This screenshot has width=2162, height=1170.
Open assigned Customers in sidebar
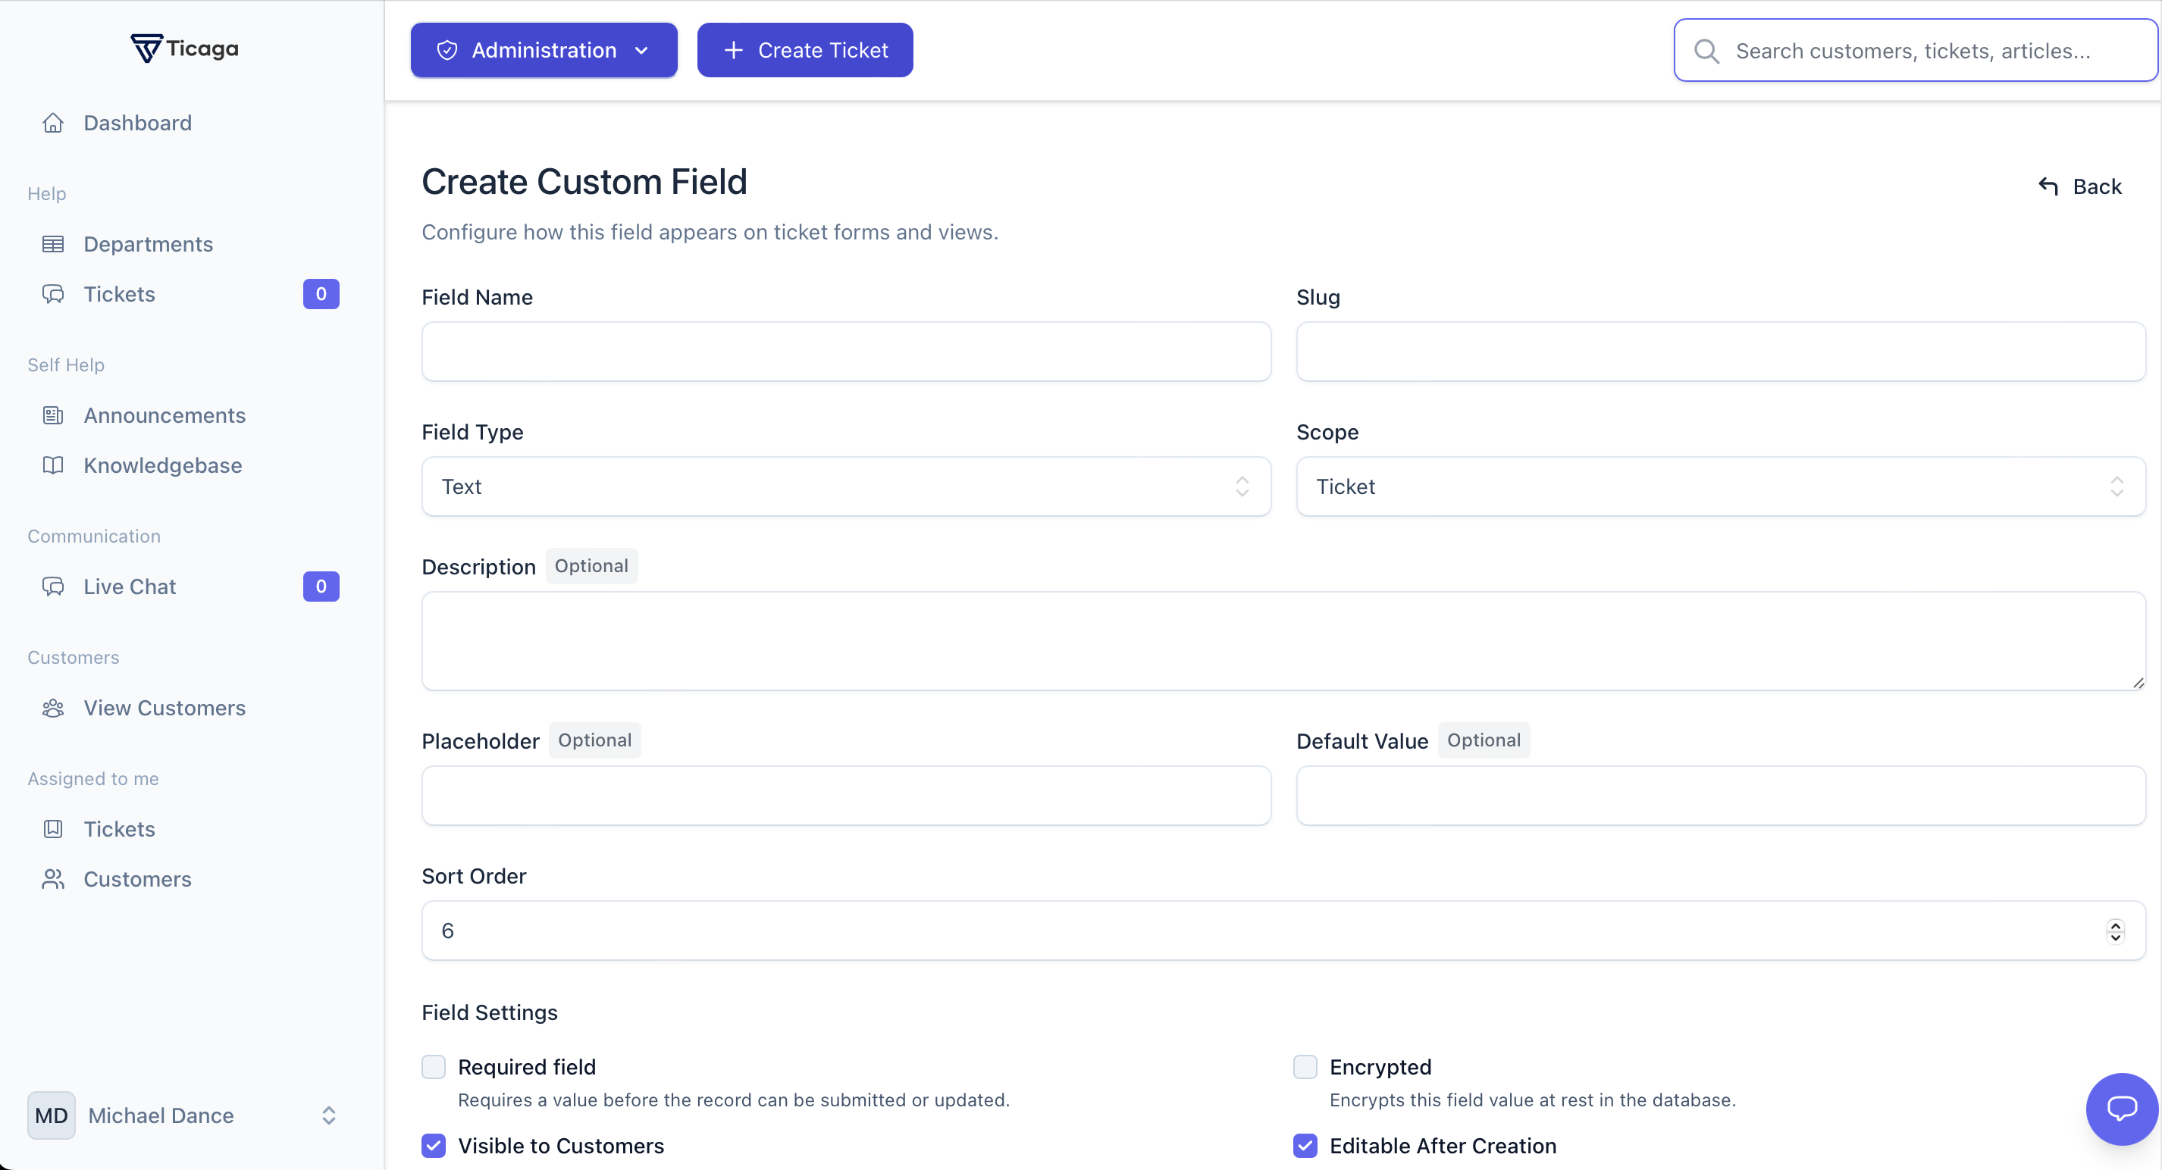point(138,879)
